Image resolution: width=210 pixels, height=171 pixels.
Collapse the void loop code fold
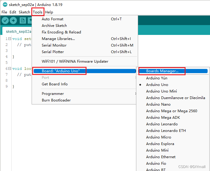click(10, 68)
